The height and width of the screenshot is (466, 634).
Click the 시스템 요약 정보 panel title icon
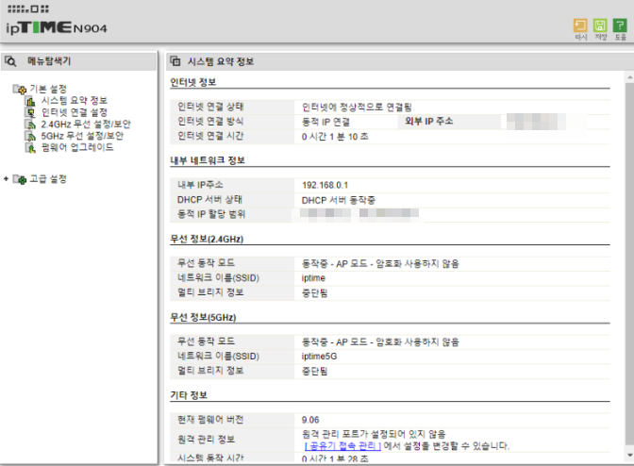[175, 61]
